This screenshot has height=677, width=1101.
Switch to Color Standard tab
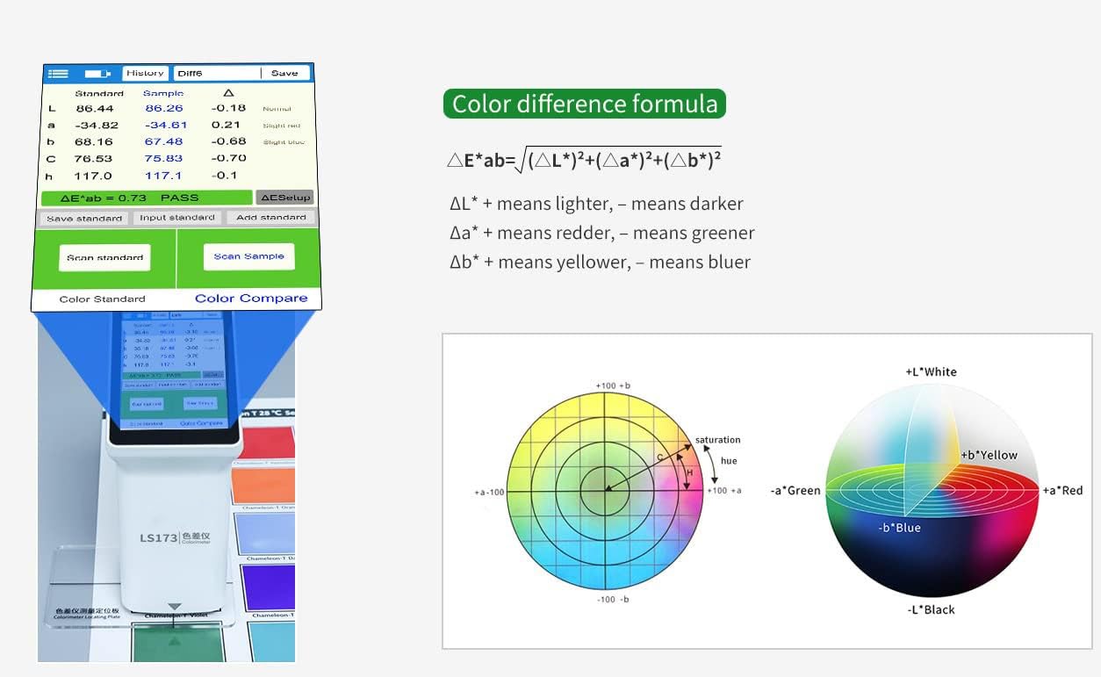[x=103, y=299]
